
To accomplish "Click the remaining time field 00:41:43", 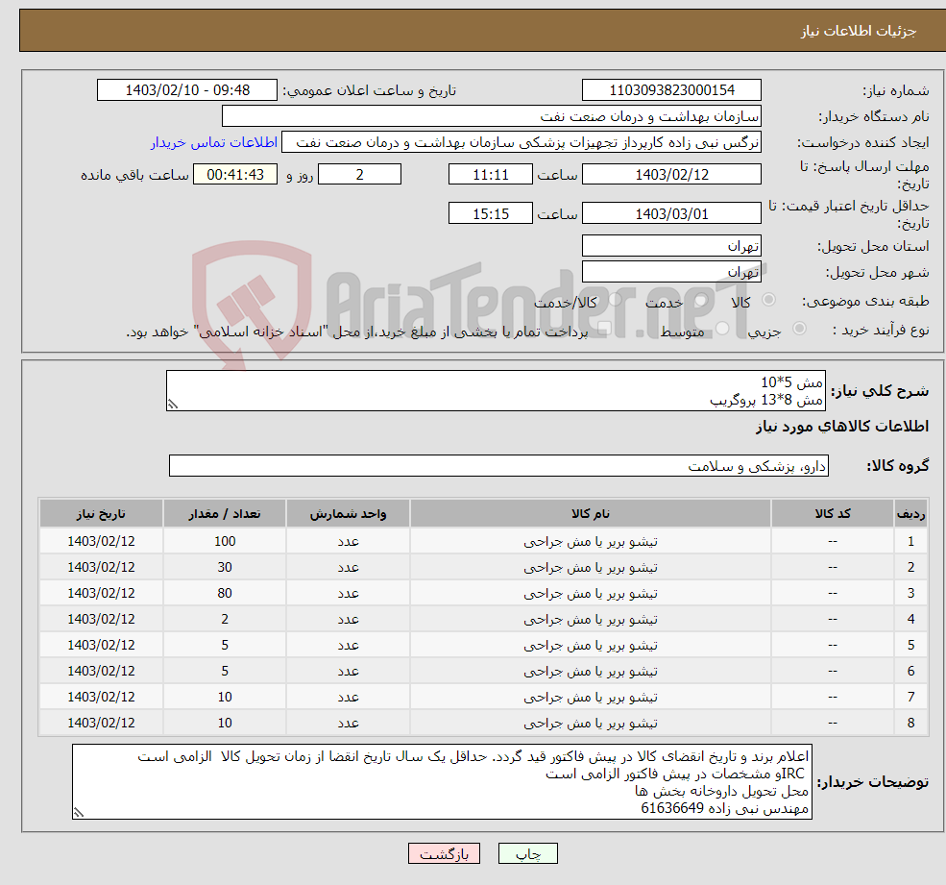I will click(235, 175).
